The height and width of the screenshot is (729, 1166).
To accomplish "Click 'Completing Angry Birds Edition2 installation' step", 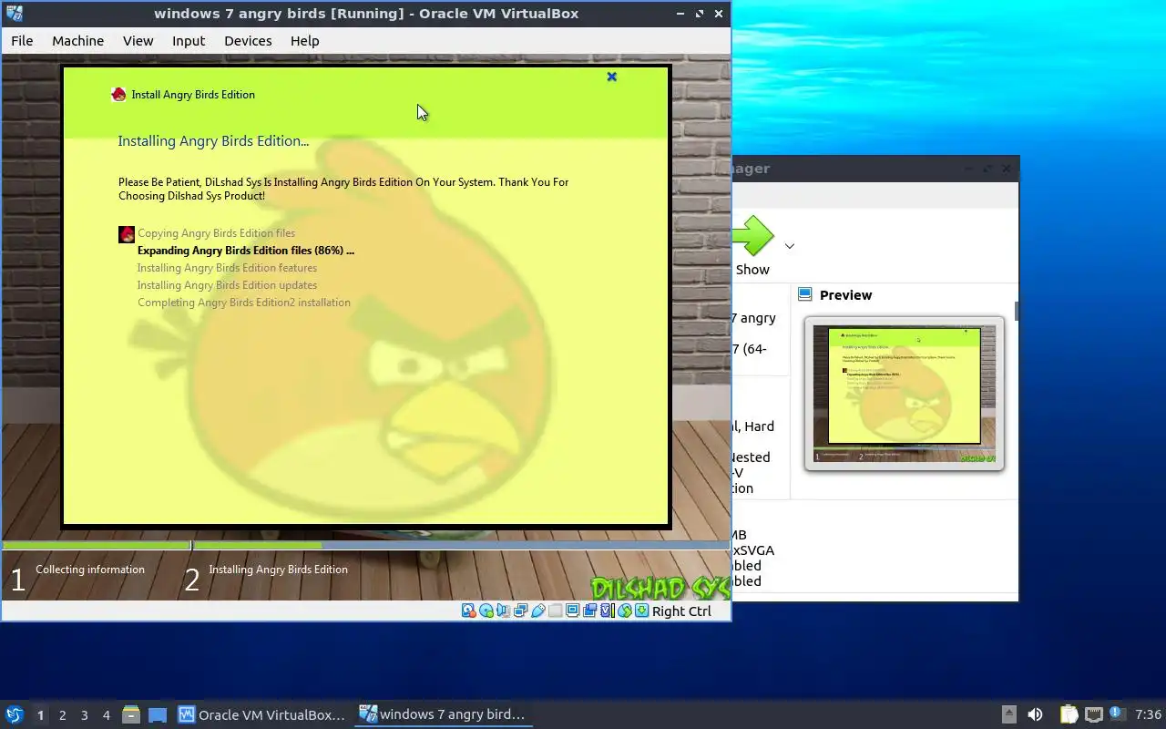I will click(244, 303).
